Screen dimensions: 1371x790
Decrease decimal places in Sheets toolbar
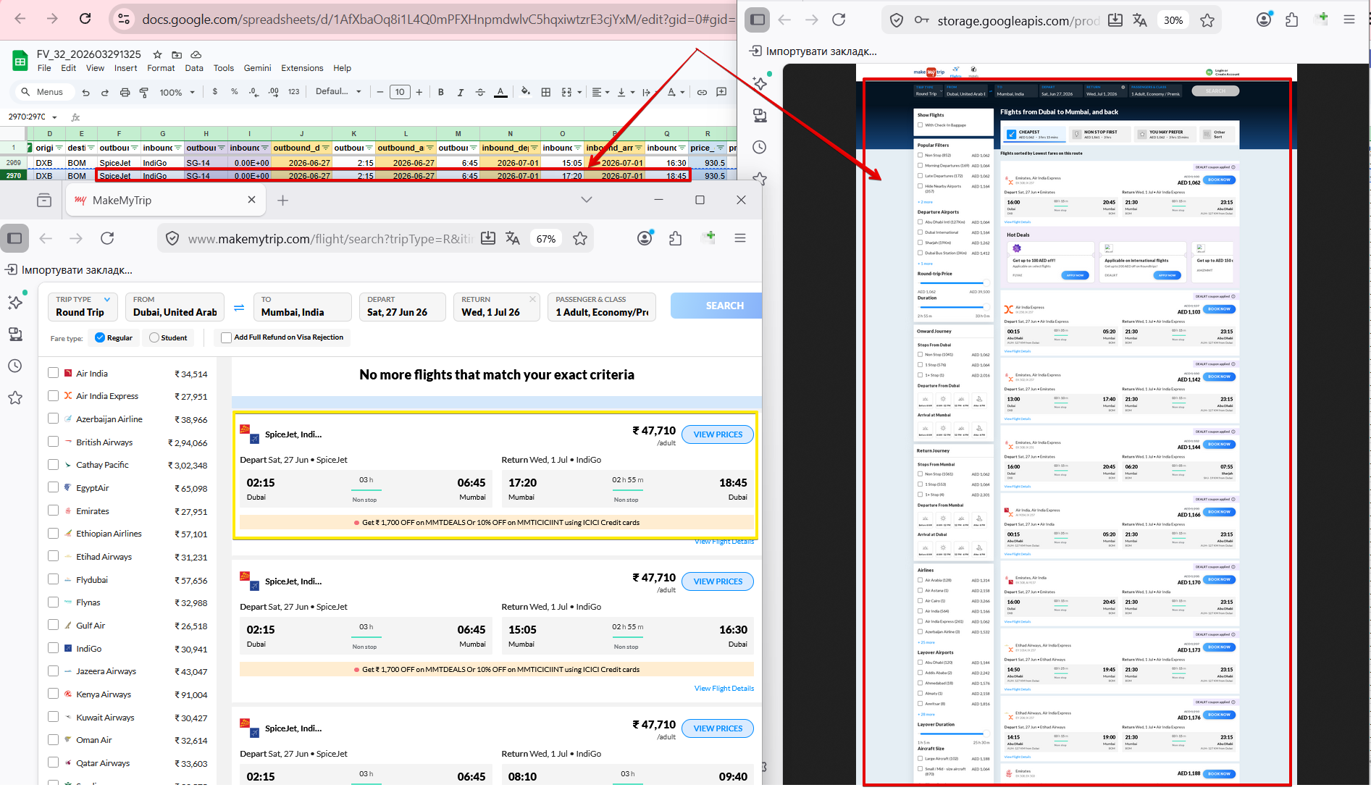[253, 92]
